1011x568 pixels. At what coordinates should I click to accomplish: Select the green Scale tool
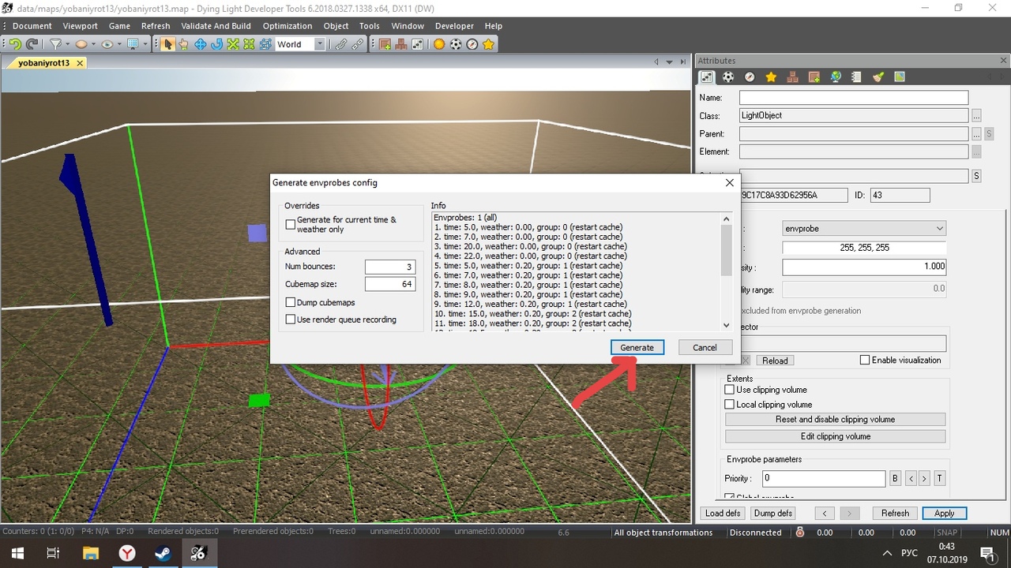(233, 44)
